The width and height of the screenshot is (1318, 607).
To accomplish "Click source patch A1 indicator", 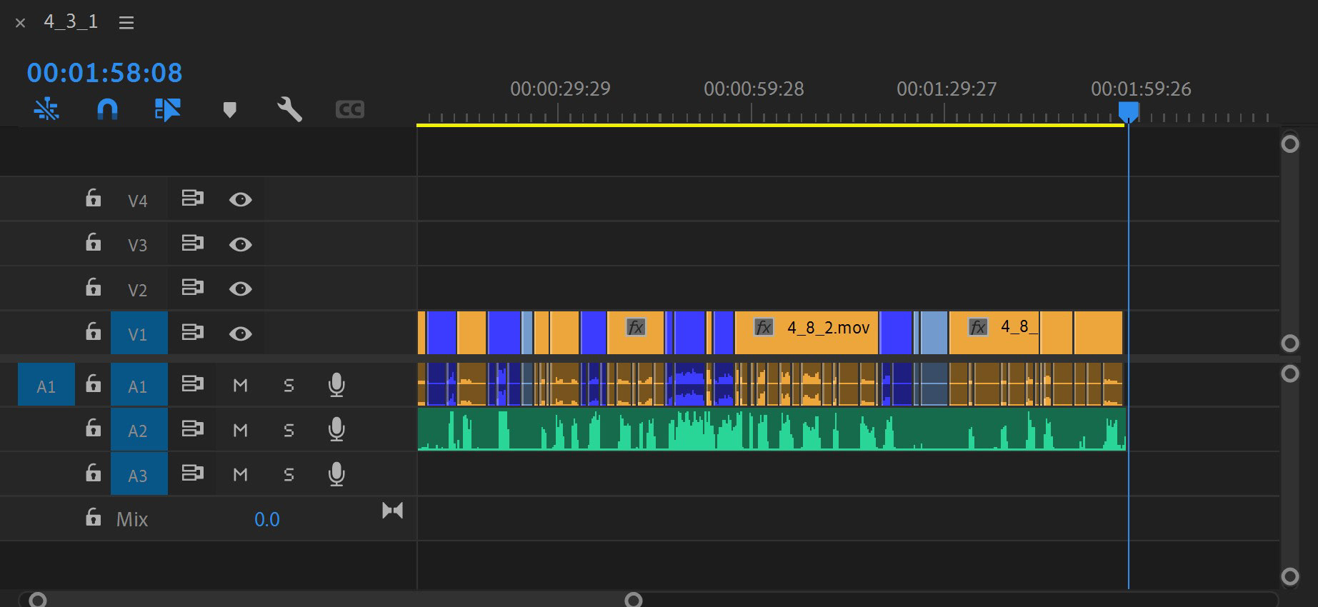I will [x=46, y=385].
